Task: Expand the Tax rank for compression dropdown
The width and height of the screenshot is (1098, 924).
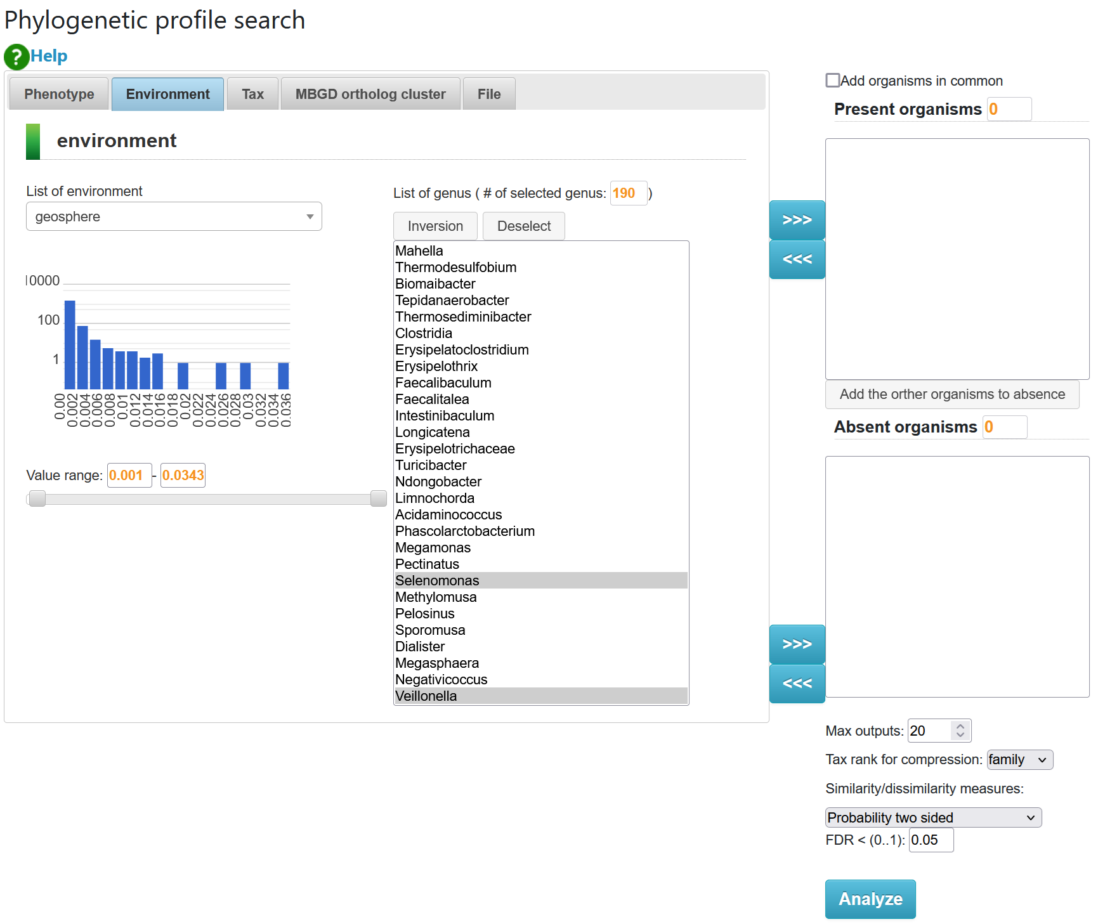Action: (x=1019, y=760)
